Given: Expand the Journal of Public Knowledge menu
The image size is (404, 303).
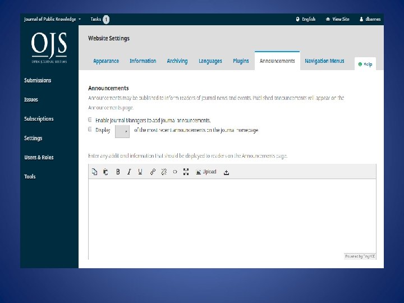Looking at the screenshot, I should tap(53, 19).
